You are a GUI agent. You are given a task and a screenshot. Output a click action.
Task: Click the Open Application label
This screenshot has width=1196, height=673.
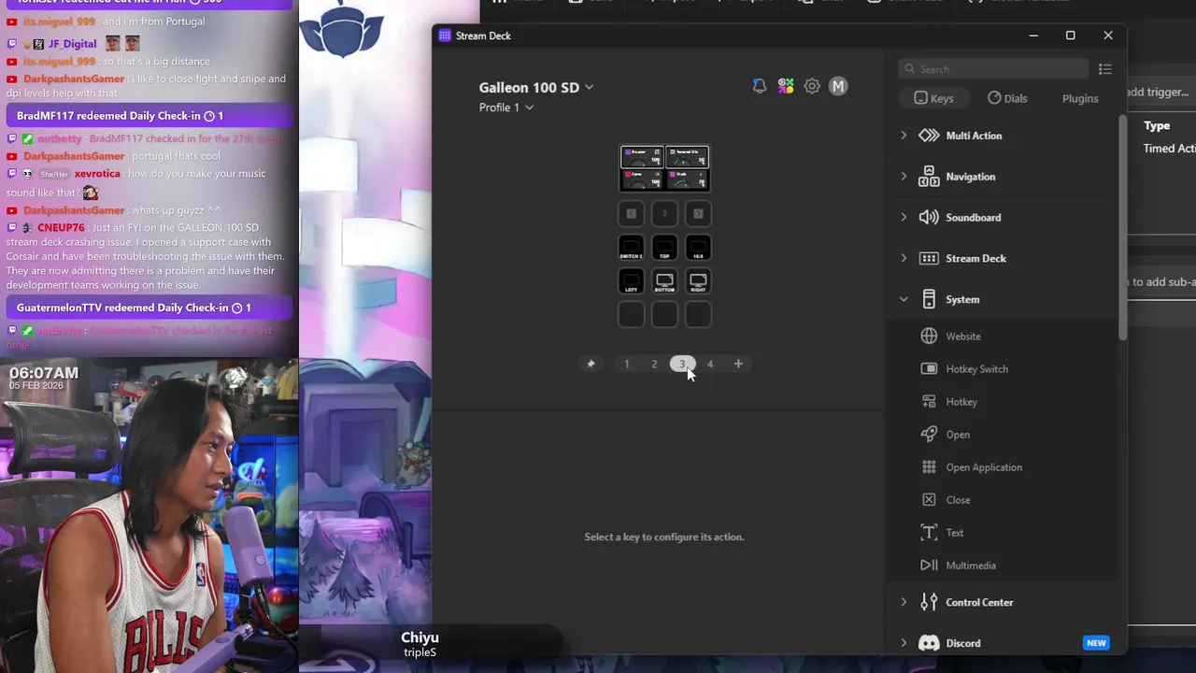pos(984,467)
